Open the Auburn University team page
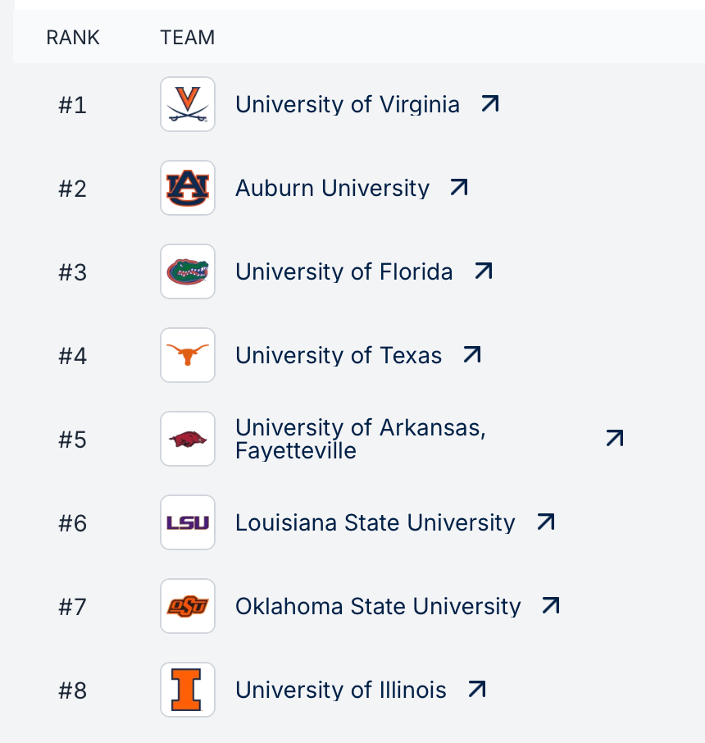The image size is (705, 743). (332, 188)
